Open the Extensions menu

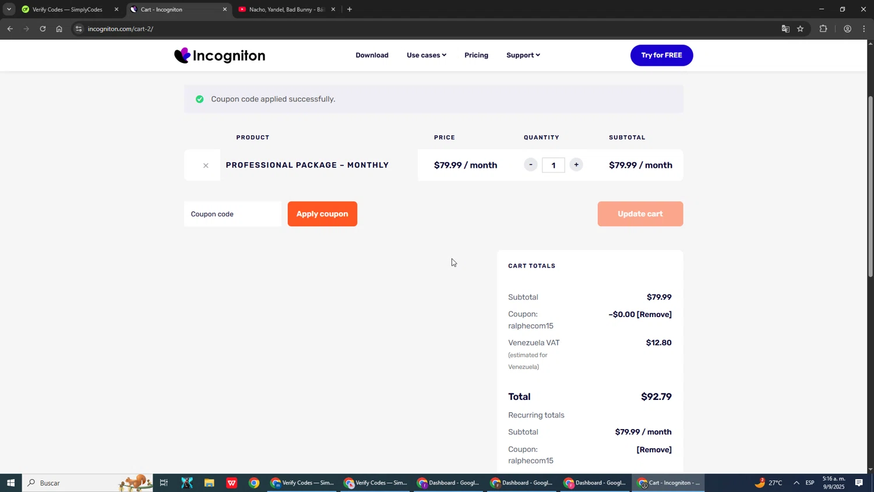pos(823,29)
